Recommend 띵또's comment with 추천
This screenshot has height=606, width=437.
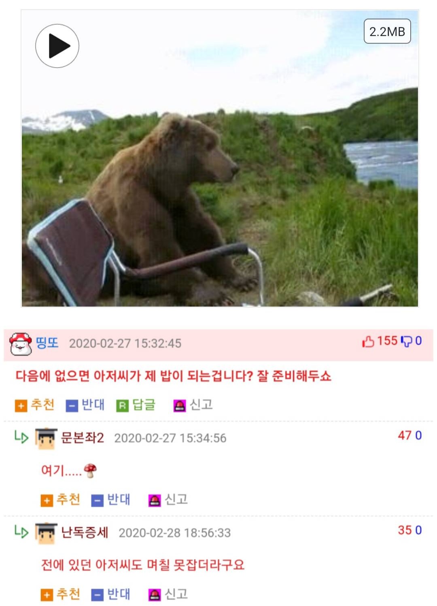pos(35,405)
